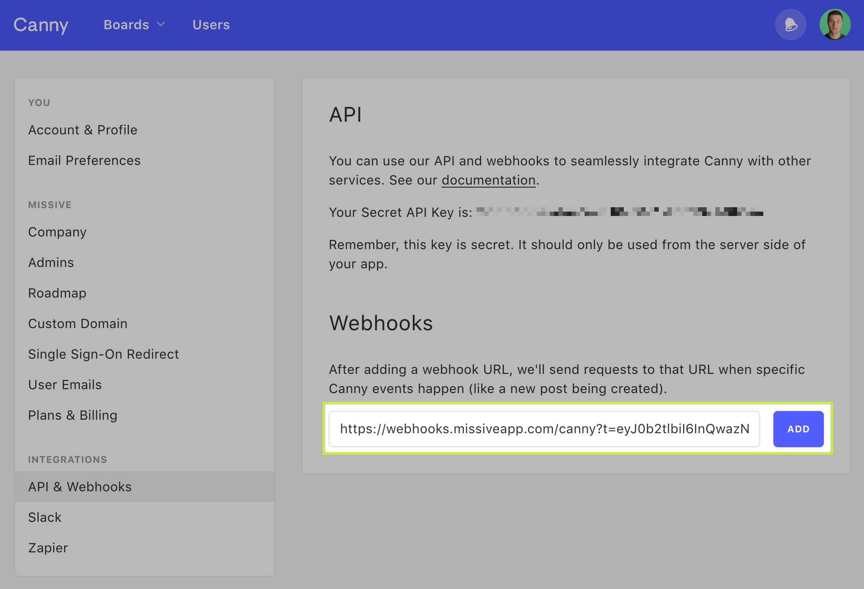Open Slack integration settings
Screen dimensions: 864x589
click(45, 517)
